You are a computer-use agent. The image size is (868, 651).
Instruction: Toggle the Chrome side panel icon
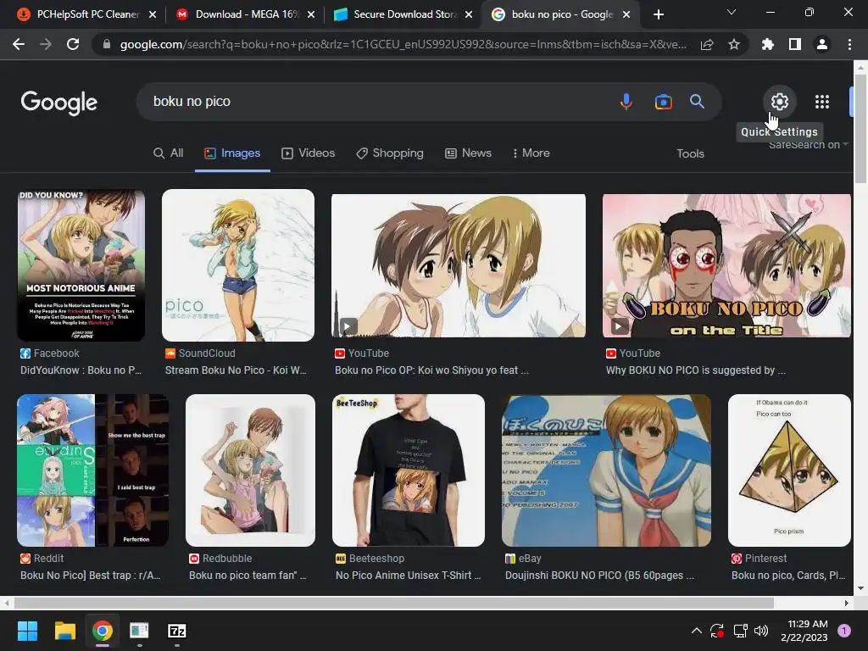tap(795, 44)
